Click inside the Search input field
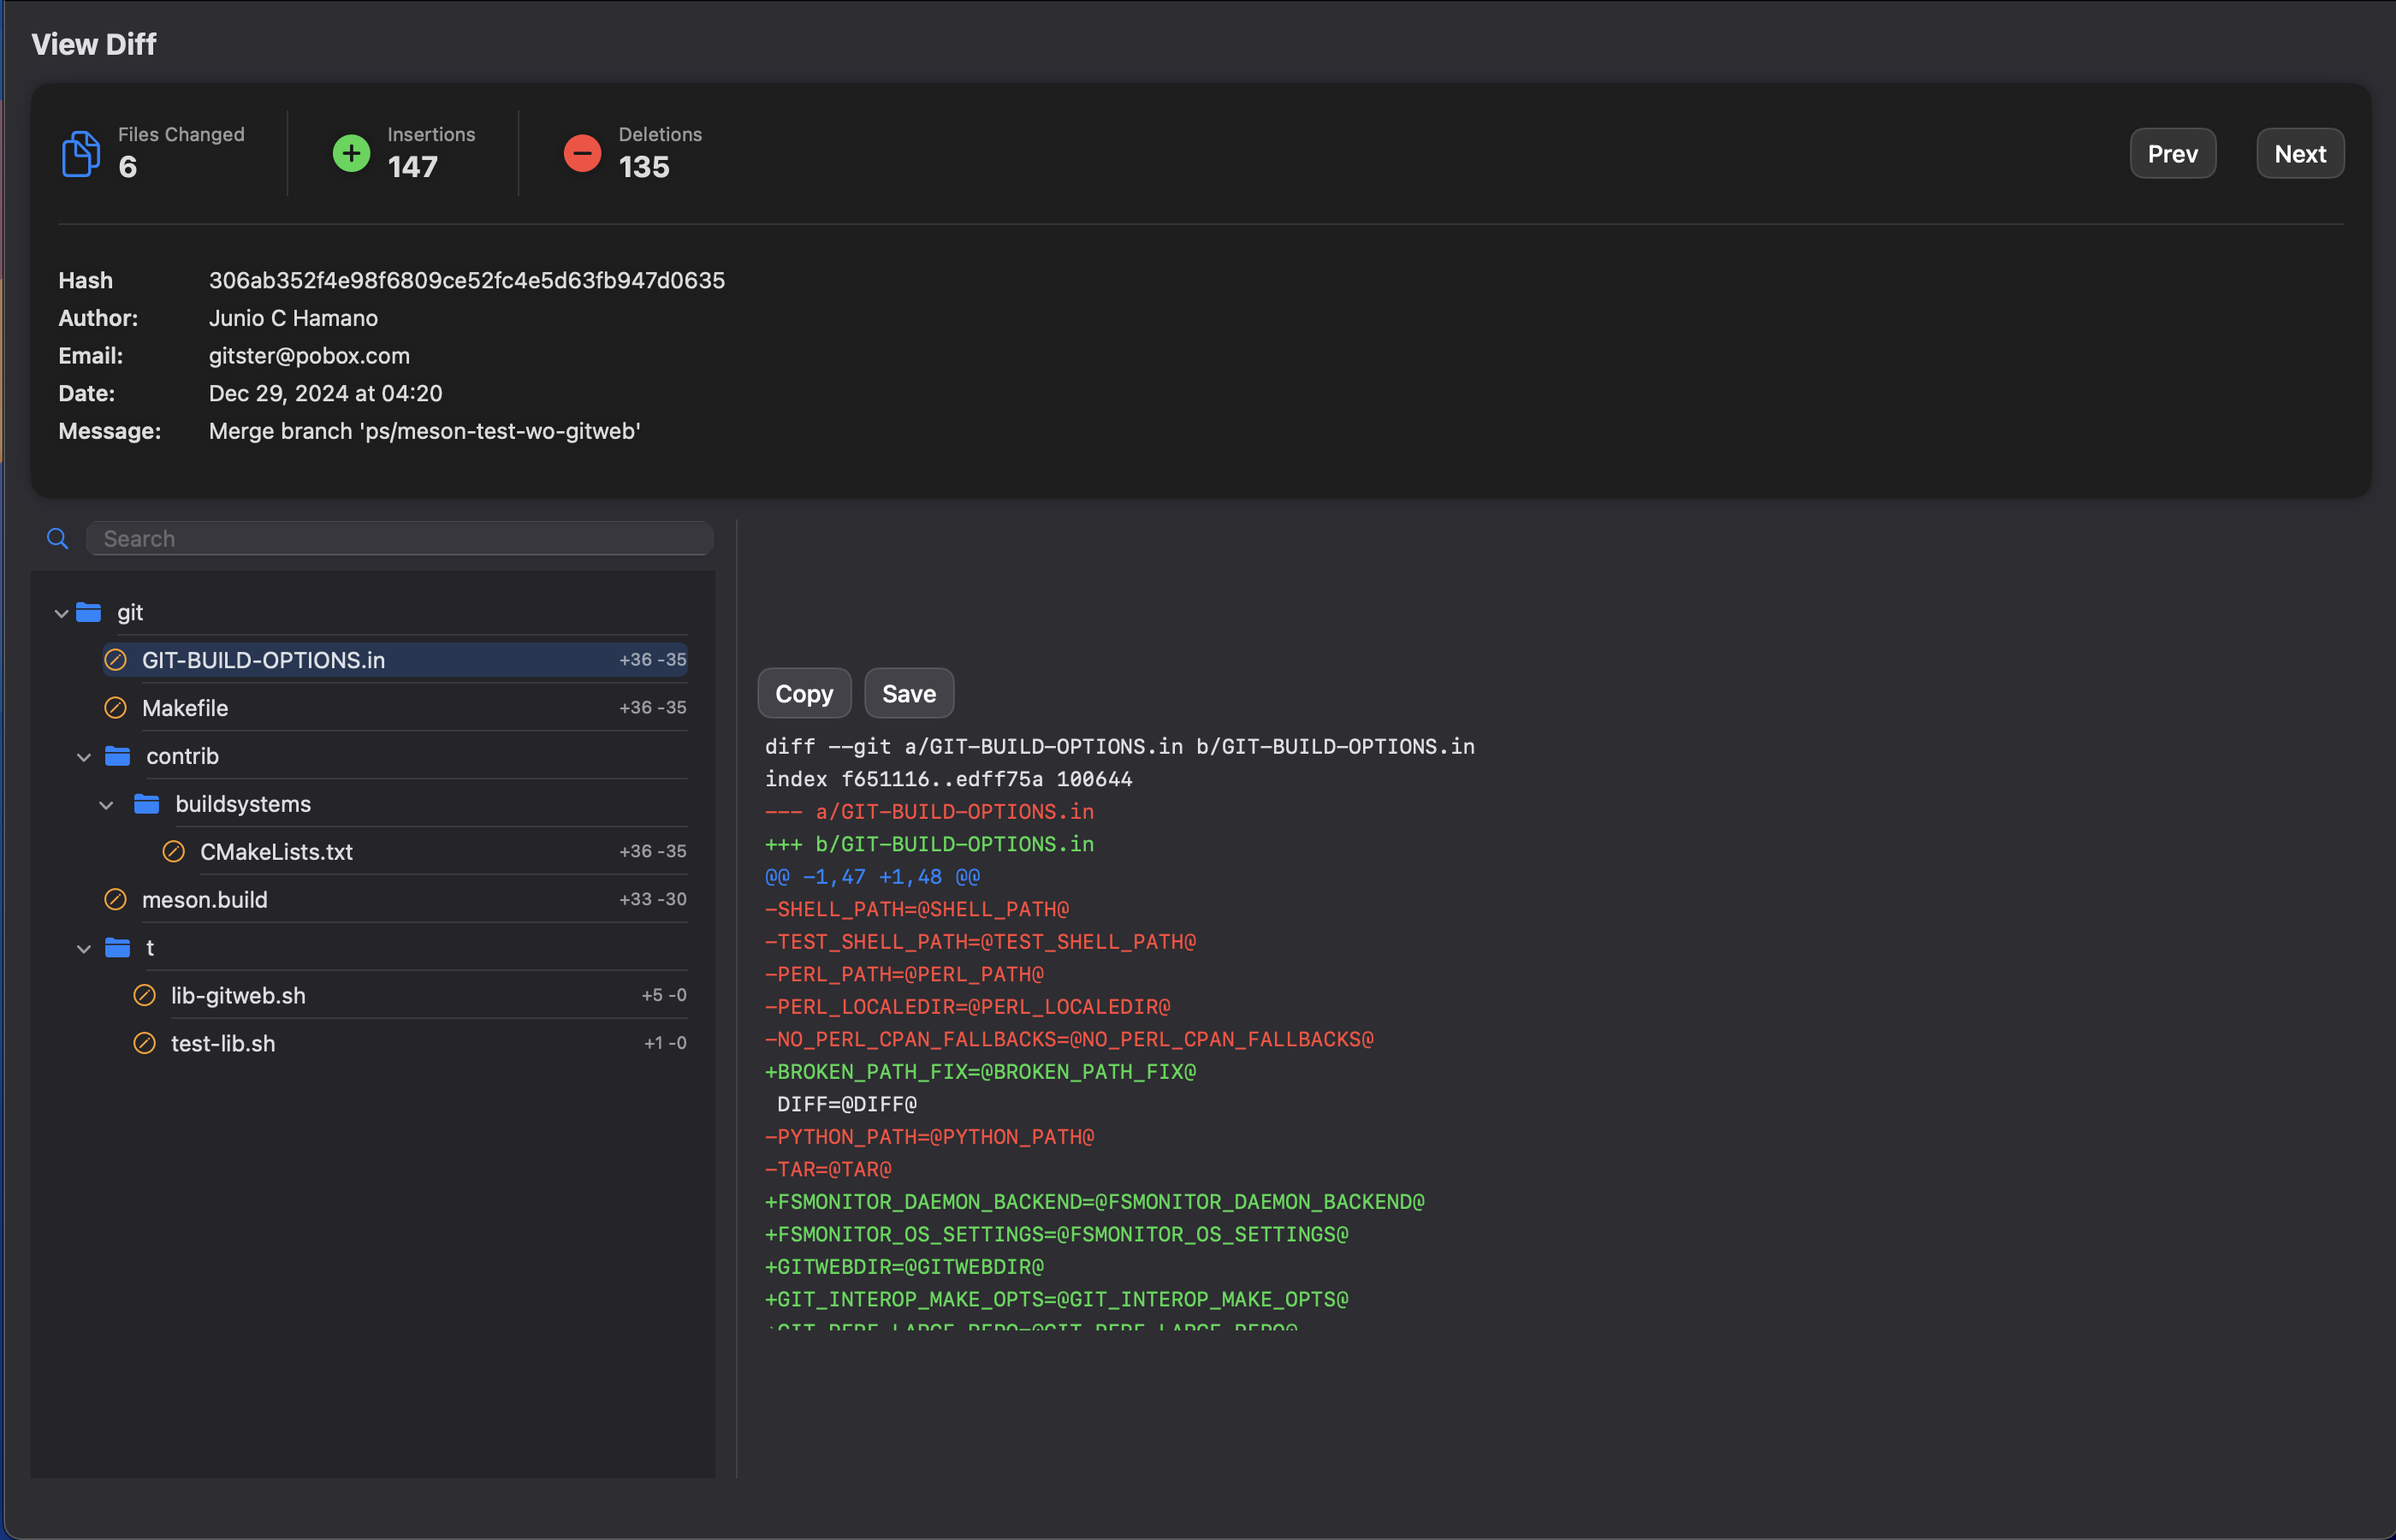Viewport: 2396px width, 1540px height. (399, 538)
